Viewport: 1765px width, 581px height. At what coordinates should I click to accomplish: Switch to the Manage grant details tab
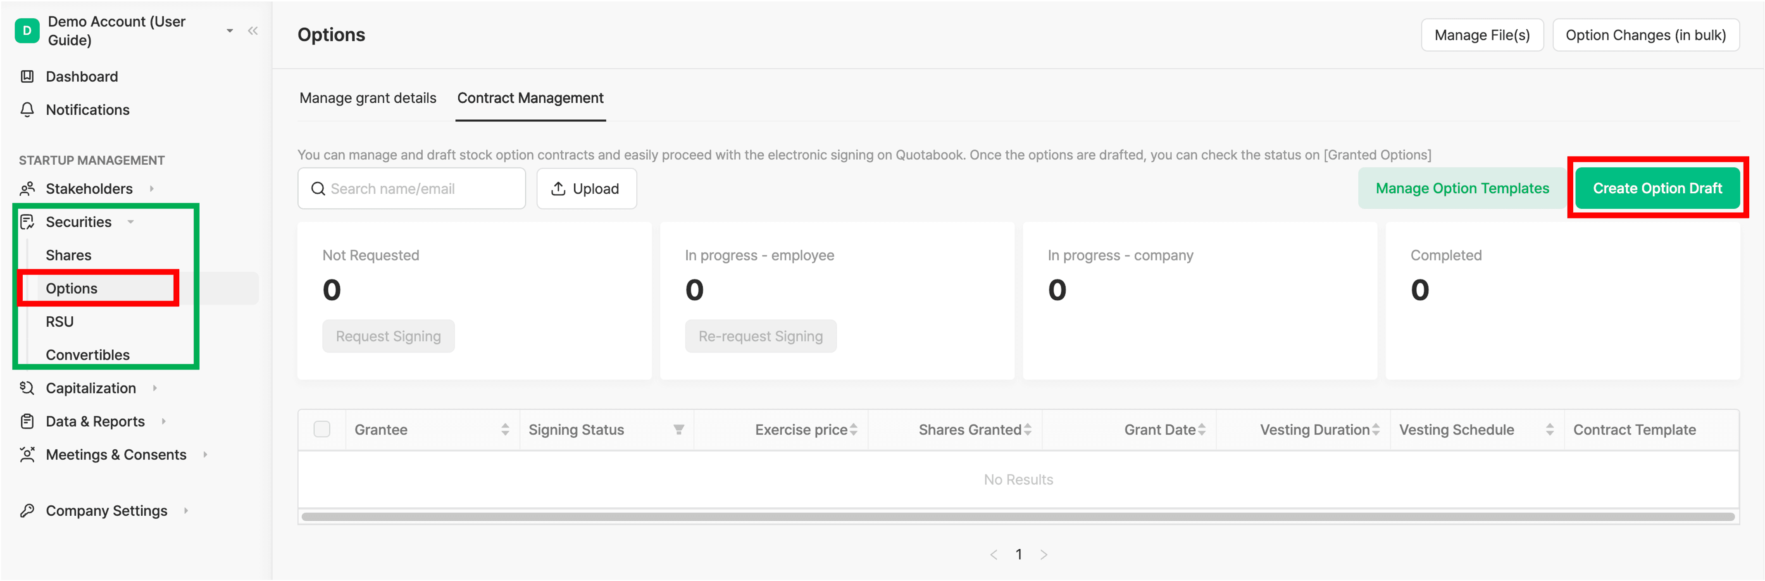coord(368,98)
